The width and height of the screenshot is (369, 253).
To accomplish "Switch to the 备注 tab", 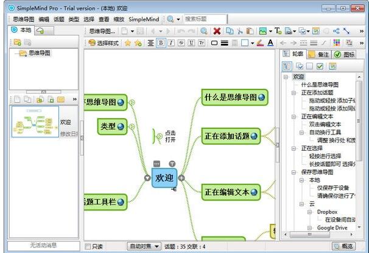I will 319,54.
